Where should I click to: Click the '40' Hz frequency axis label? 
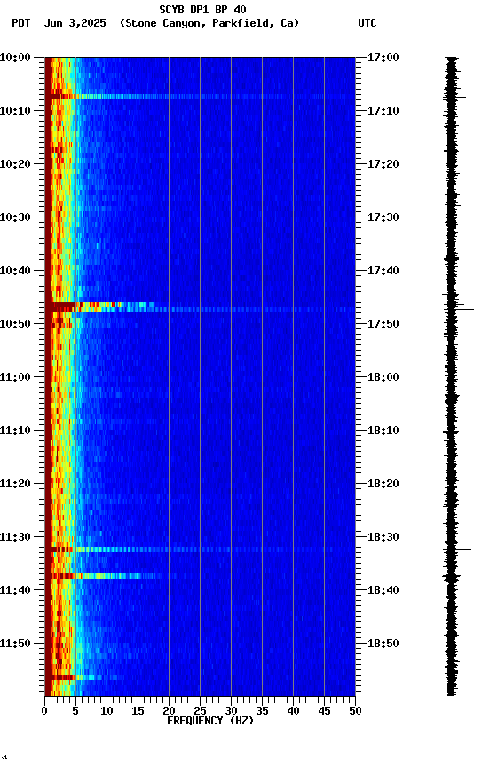(x=294, y=711)
